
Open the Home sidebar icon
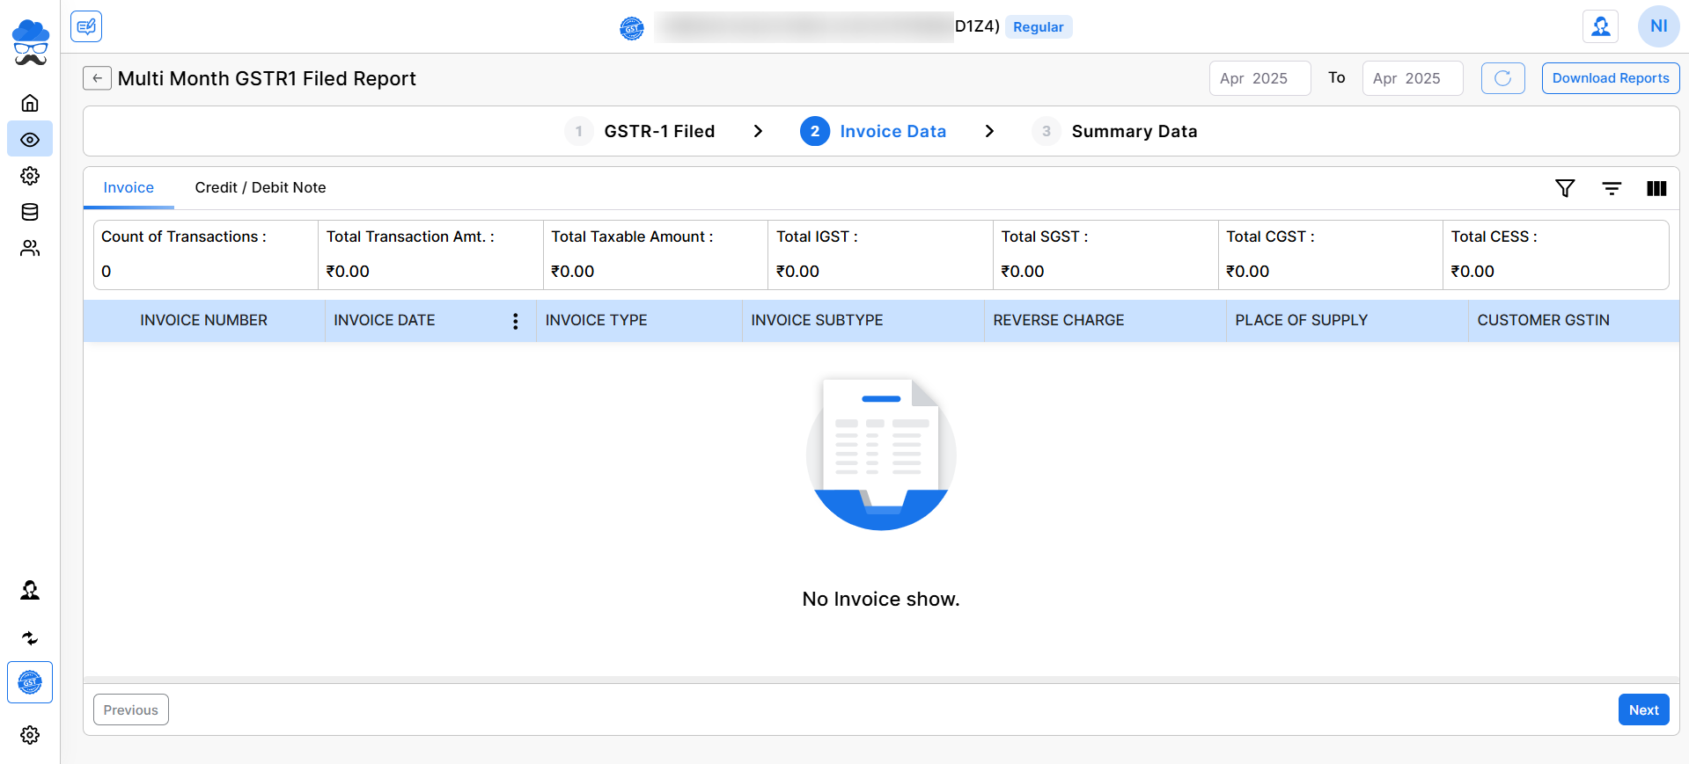click(x=30, y=103)
